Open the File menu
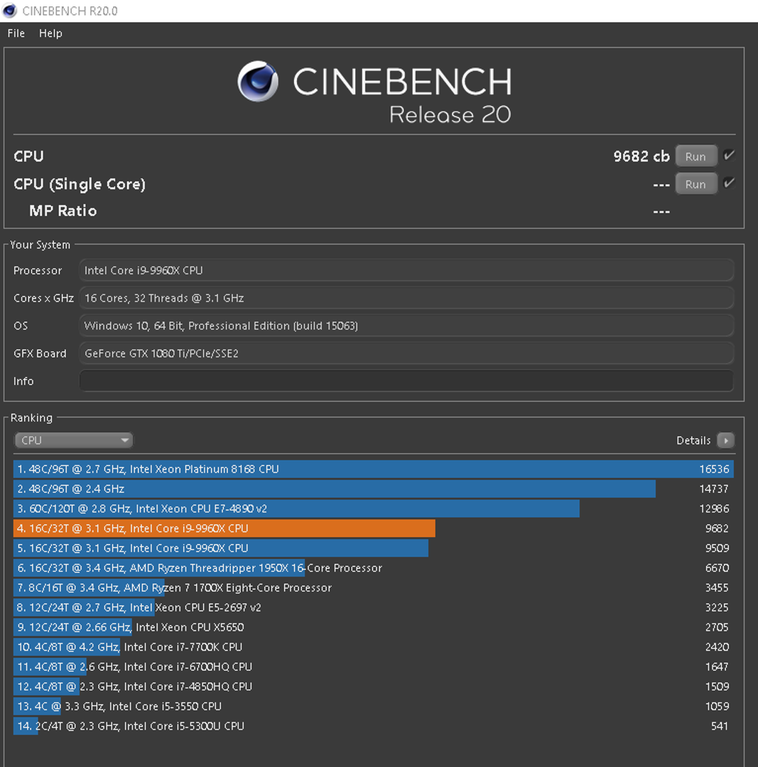 (16, 33)
